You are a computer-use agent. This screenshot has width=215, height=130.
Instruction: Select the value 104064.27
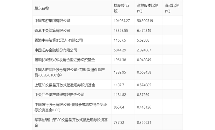pyautogui.click(x=122, y=21)
